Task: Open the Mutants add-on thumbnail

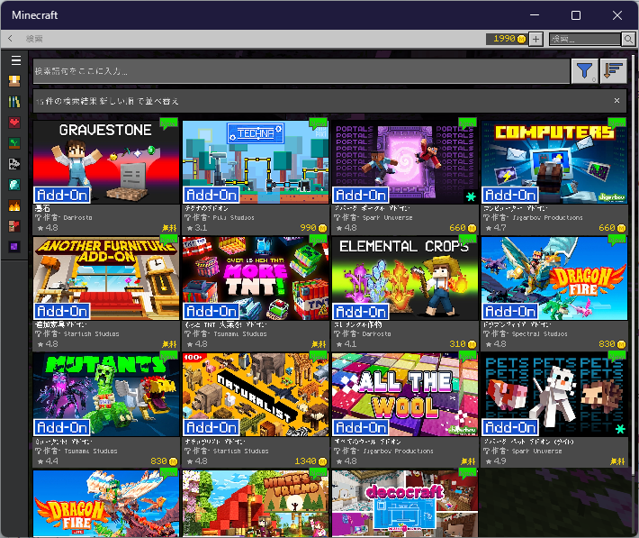Action: pyautogui.click(x=106, y=395)
